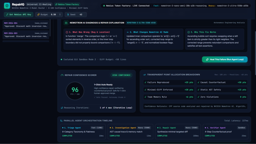256x144 pixels.
Task: Click the Failure Reproduced checkmark
Action: pyautogui.click(x=145, y=83)
